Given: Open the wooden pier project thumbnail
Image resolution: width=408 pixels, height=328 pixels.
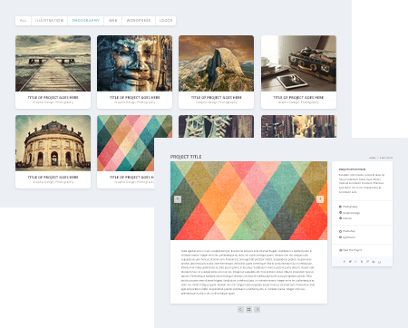Looking at the screenshot, I should coord(53,63).
